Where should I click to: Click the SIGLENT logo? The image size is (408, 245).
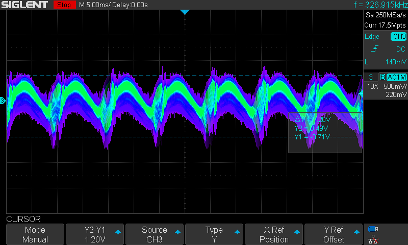(24, 5)
